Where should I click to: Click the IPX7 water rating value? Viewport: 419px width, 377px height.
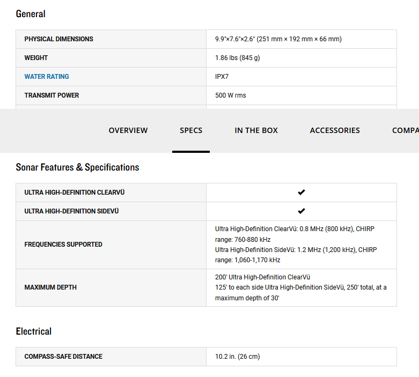tap(222, 77)
